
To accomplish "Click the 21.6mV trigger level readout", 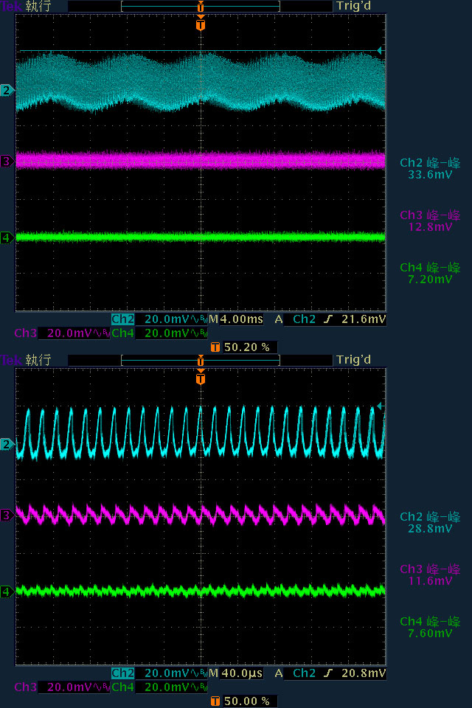I will 364,319.
